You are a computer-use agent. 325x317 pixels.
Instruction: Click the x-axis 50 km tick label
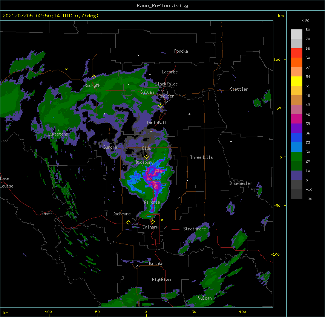(x=194, y=312)
